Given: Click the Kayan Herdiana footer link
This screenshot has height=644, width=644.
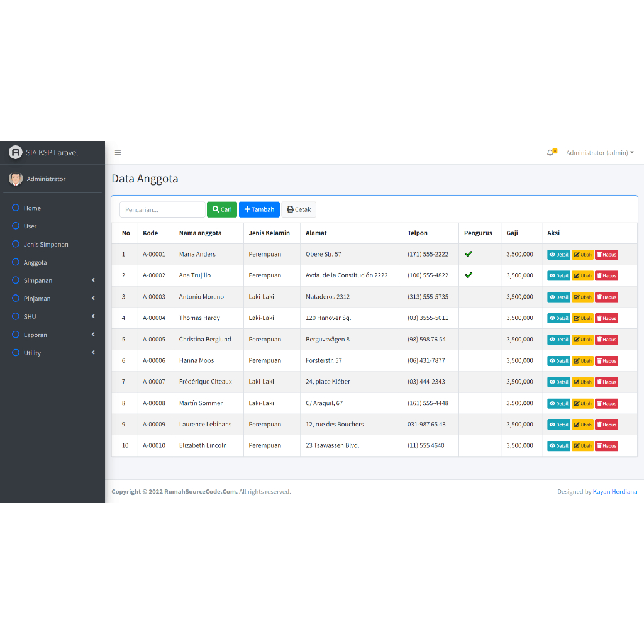Looking at the screenshot, I should [x=615, y=491].
